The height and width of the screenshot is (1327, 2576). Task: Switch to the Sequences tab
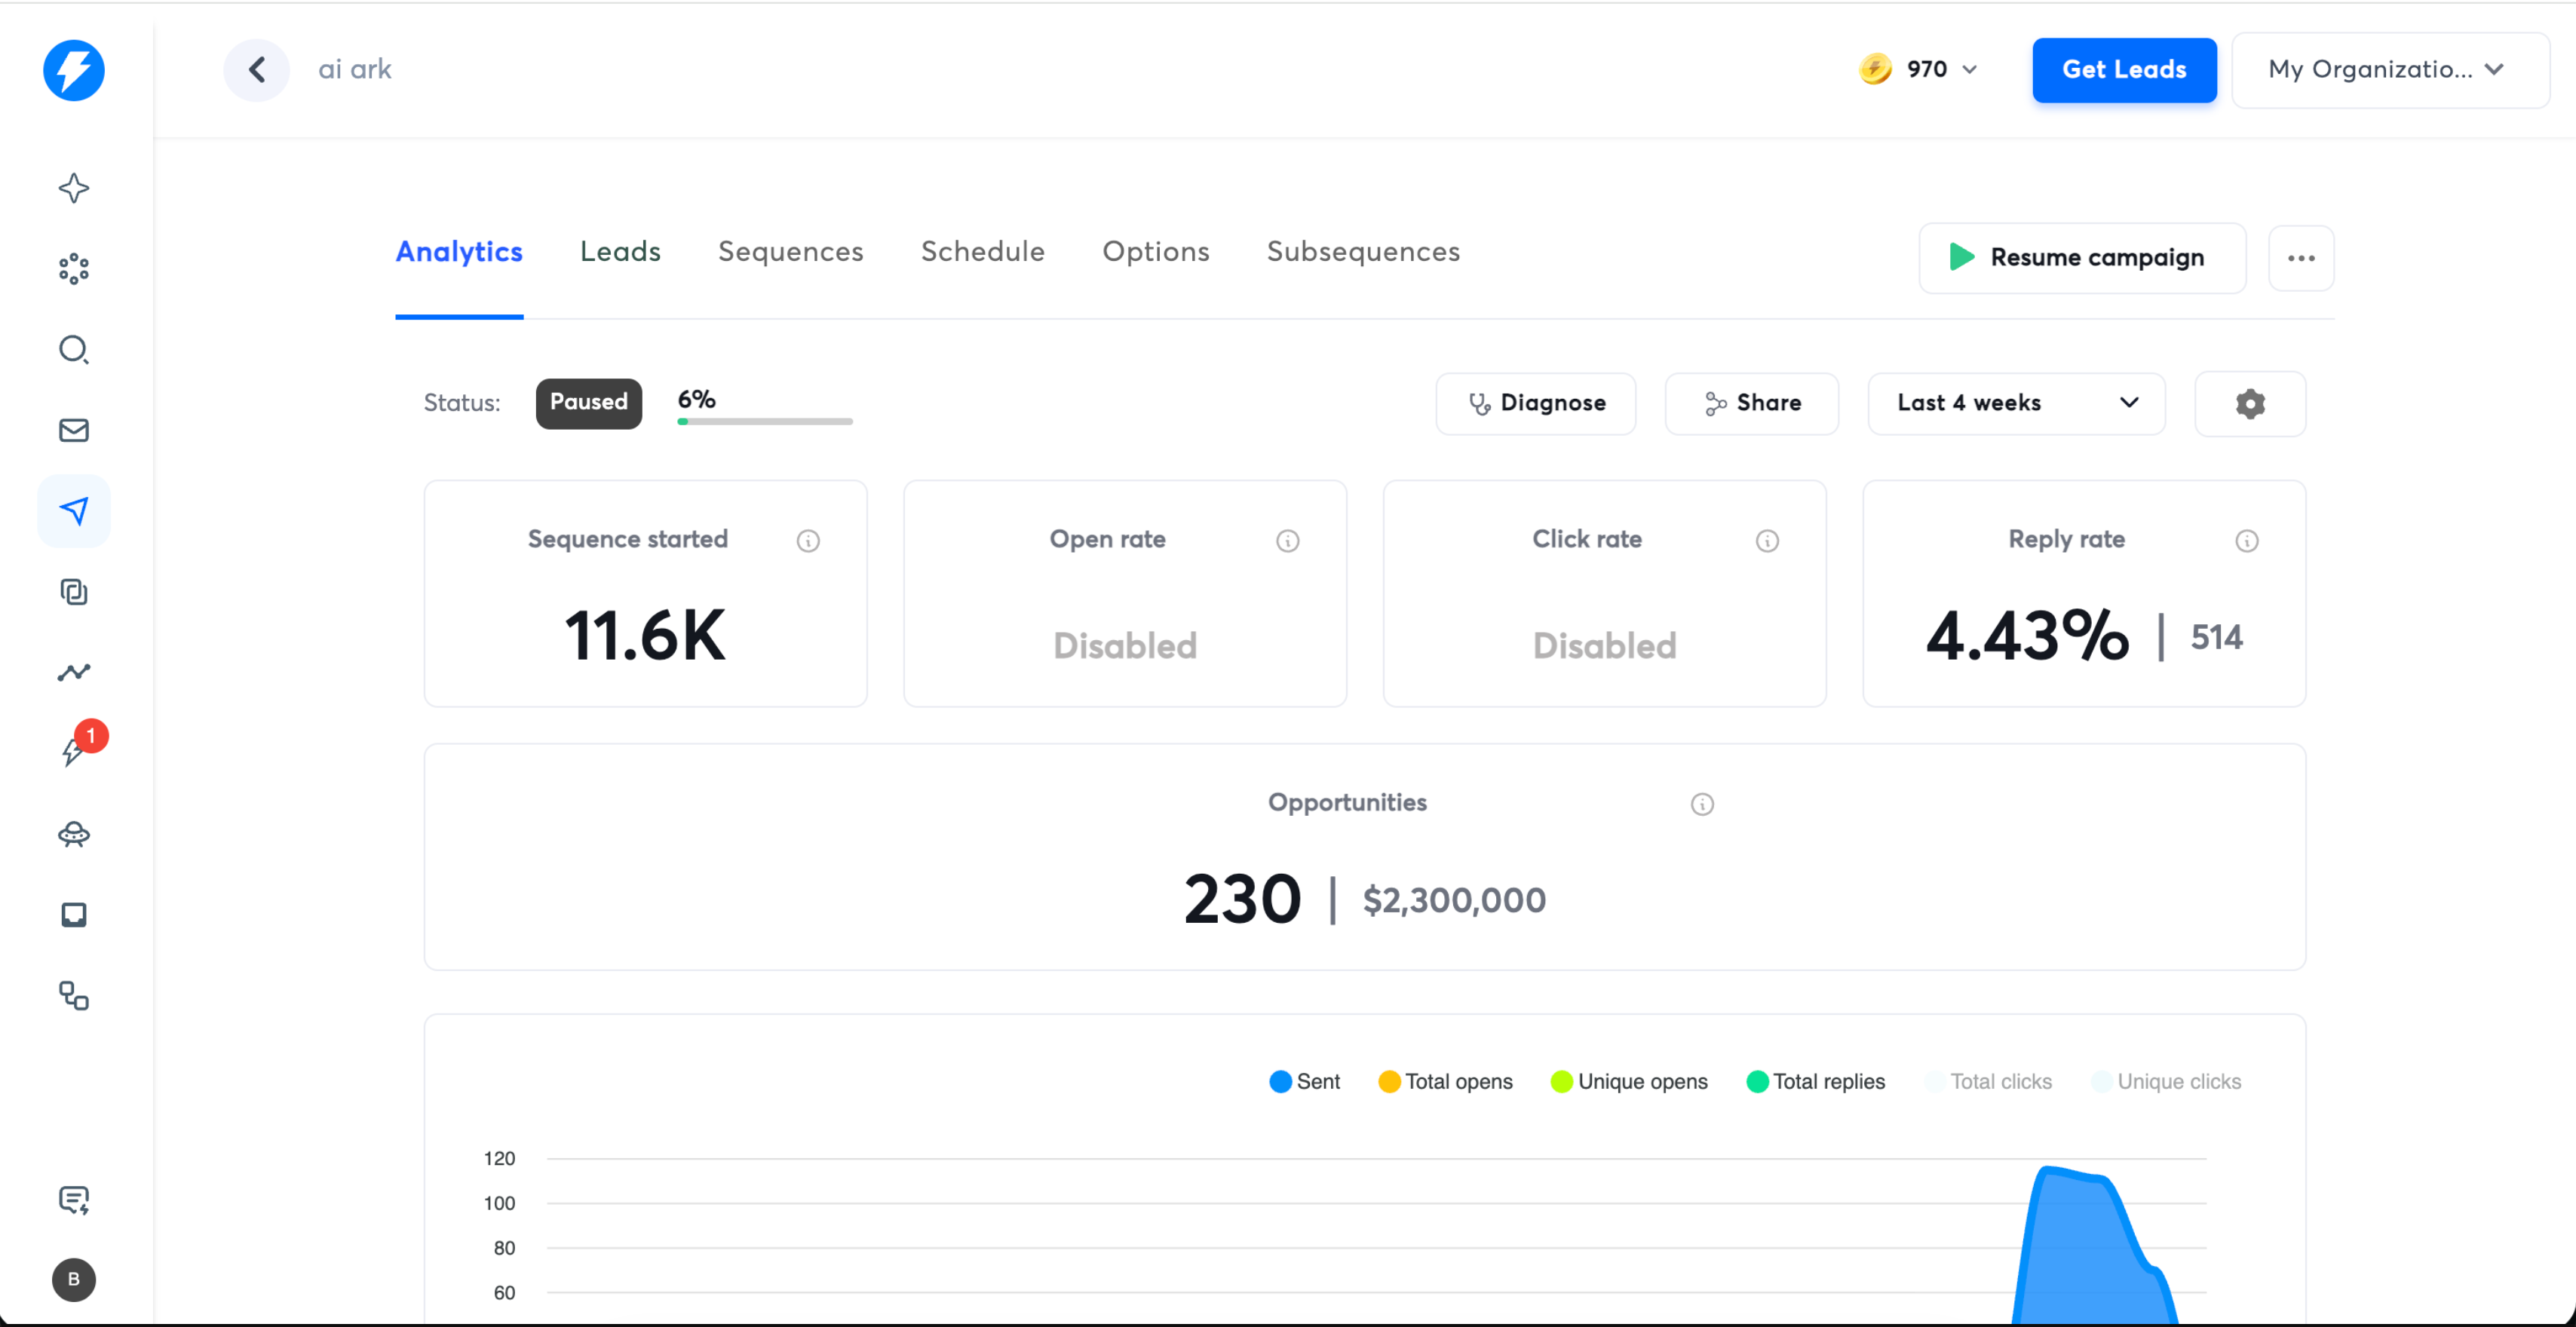pyautogui.click(x=790, y=251)
